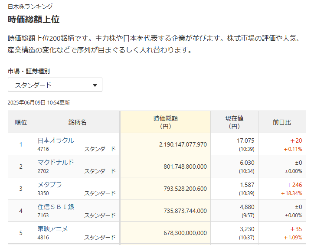Click the 前日比 column header
Screen dimensions: 314x245
(x=282, y=122)
